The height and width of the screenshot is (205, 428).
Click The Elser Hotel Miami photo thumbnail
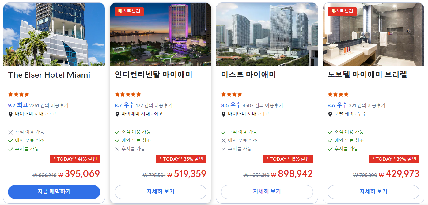(54, 34)
